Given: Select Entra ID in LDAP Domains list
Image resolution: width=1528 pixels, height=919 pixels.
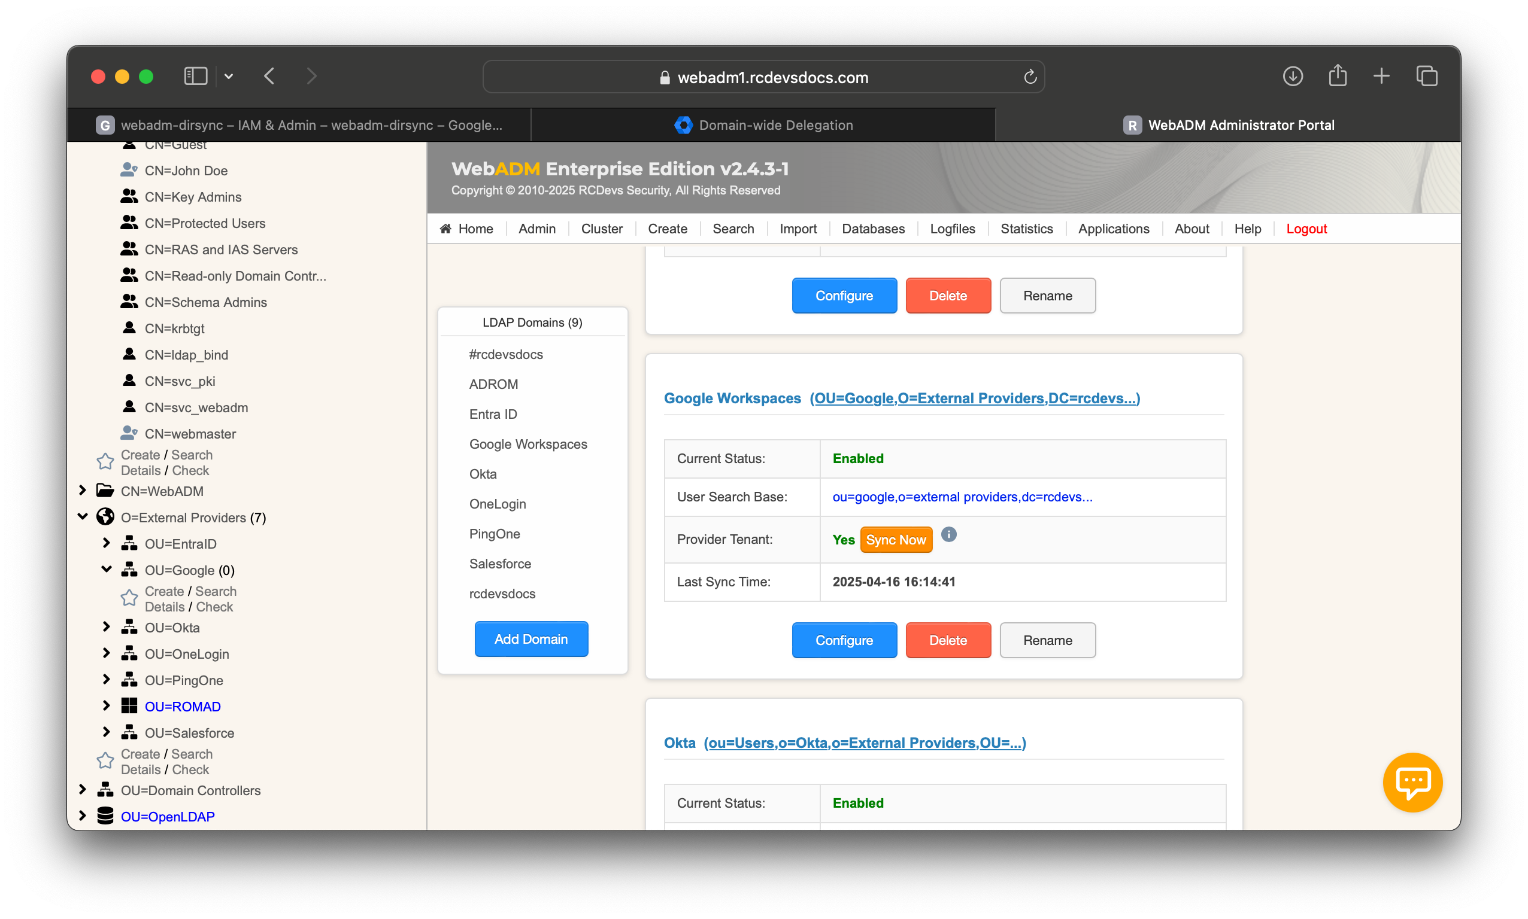Looking at the screenshot, I should 493,413.
